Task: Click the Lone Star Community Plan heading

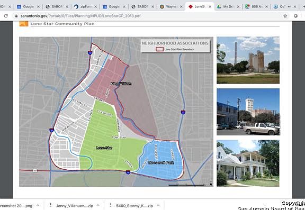Action: [62, 24]
